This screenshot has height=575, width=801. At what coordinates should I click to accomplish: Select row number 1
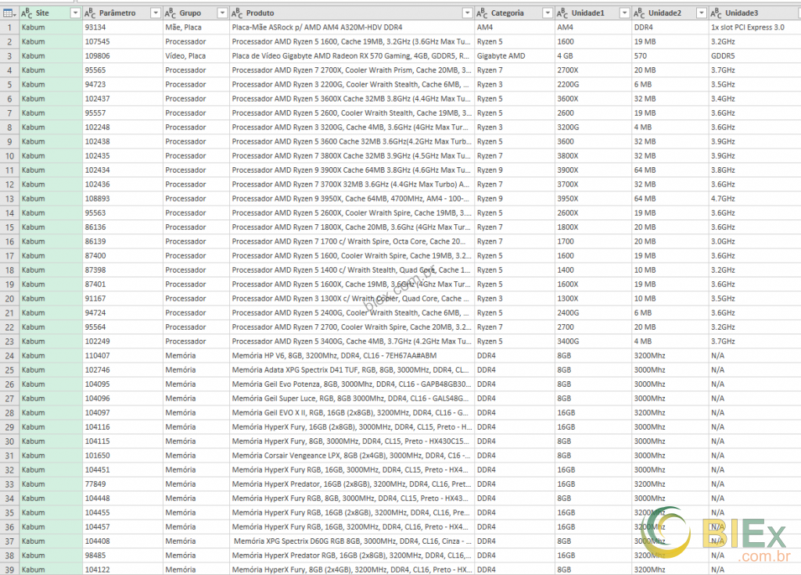[x=9, y=27]
